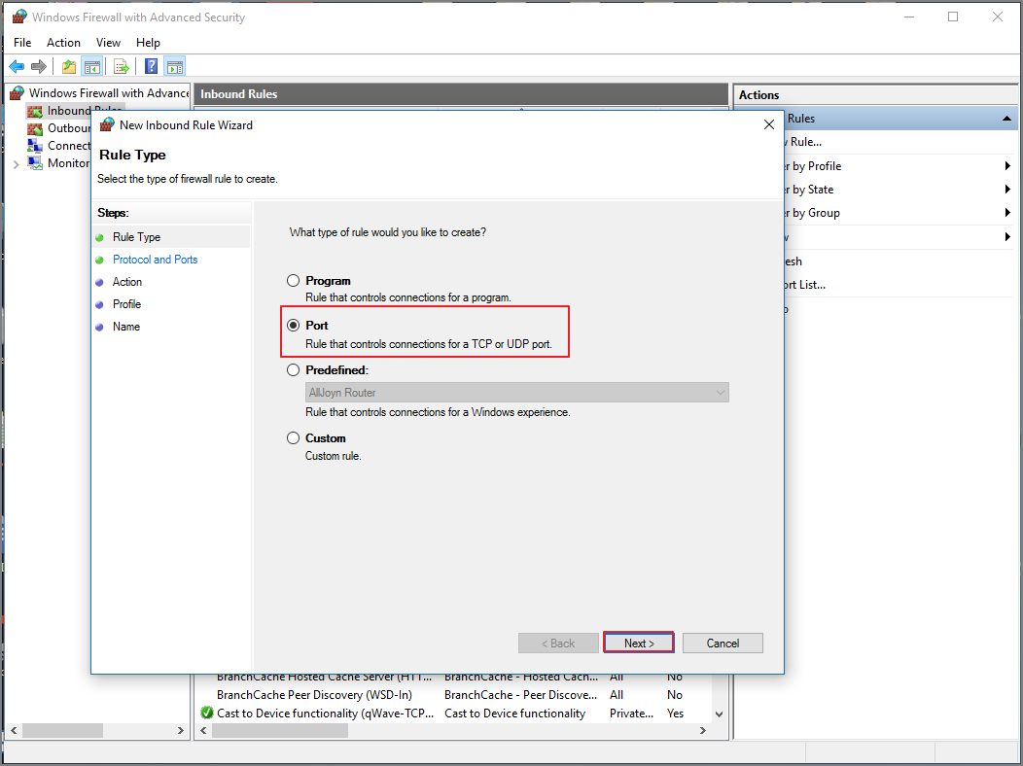Select the Custom rule type radio button
Image resolution: width=1023 pixels, height=766 pixels.
pos(294,438)
